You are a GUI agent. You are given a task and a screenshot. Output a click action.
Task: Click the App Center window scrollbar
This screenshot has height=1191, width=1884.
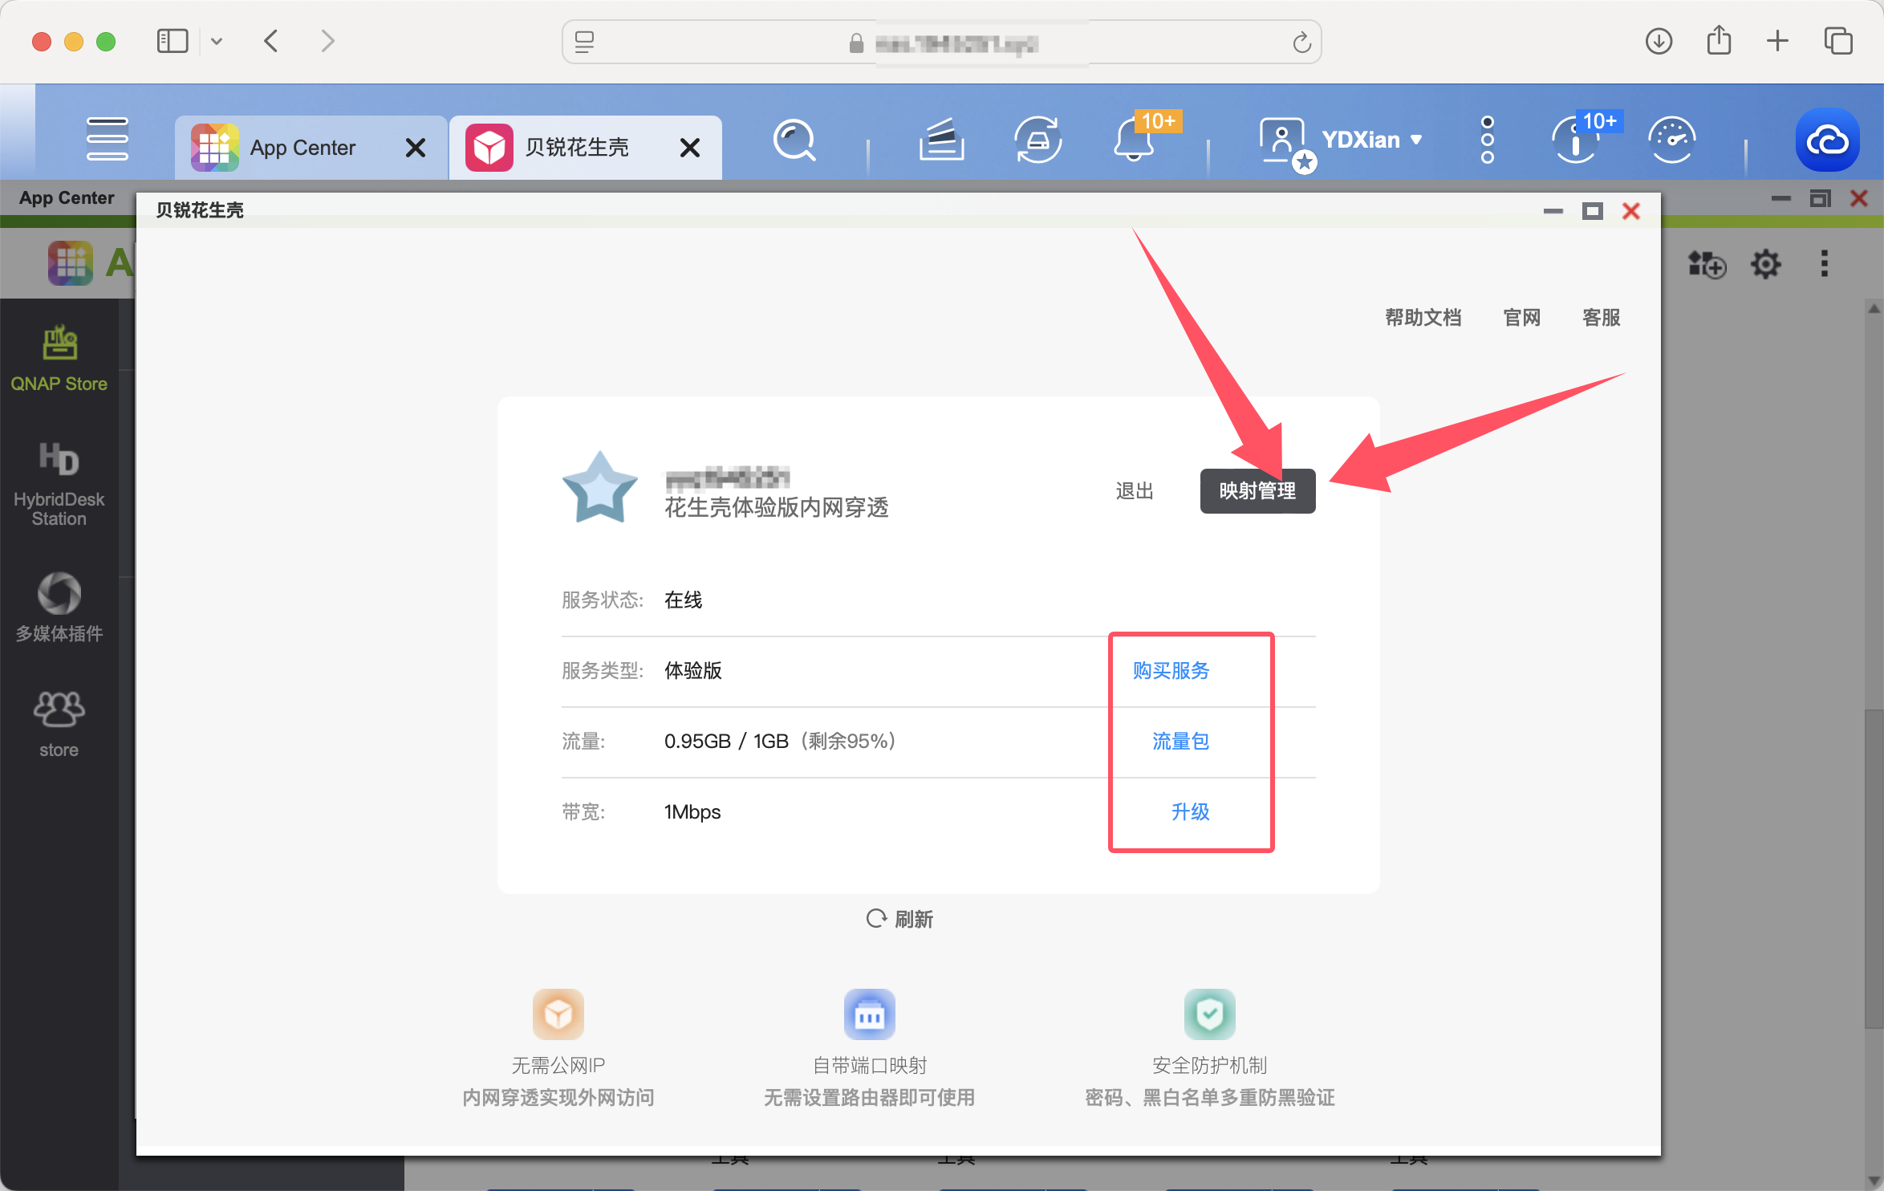pyautogui.click(x=1873, y=868)
